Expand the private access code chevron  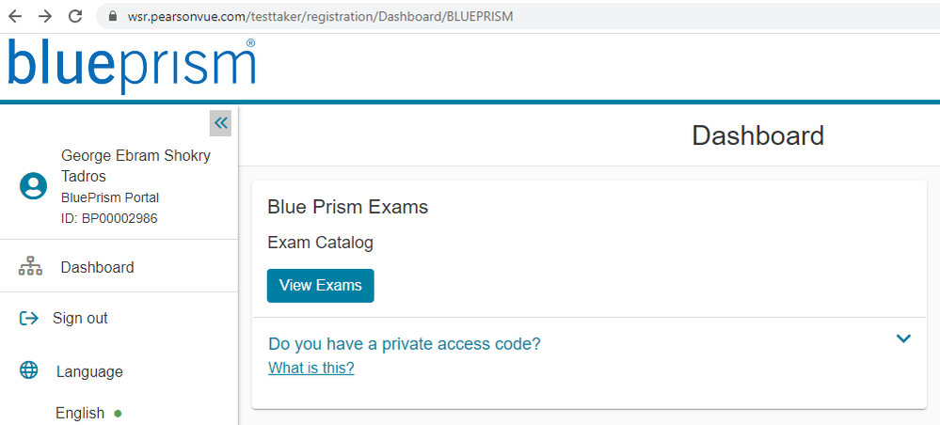pos(903,338)
